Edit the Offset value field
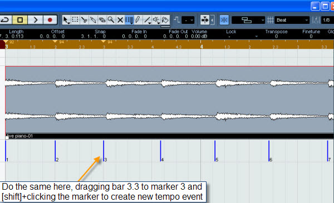Screen dimensions: 334x203 pyautogui.click(x=52, y=36)
